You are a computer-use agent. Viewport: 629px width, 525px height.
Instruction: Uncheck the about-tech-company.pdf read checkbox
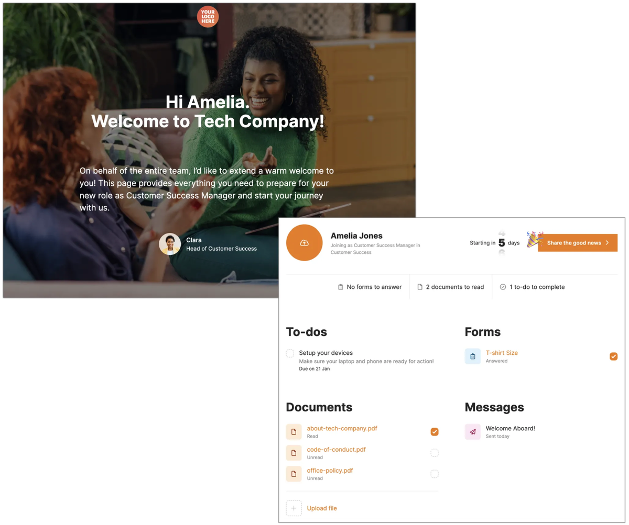tap(435, 432)
